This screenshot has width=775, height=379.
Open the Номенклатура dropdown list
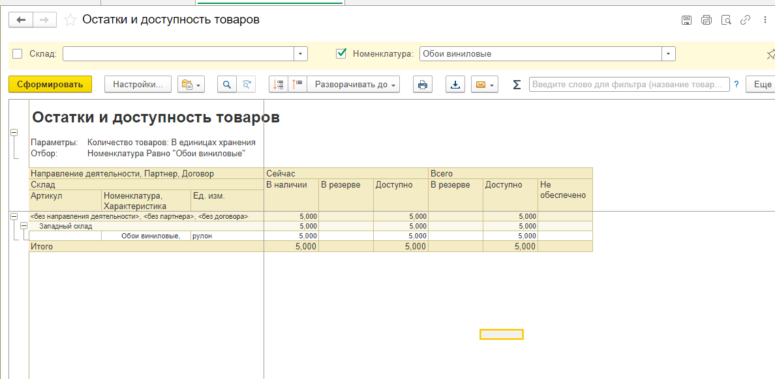[x=669, y=54]
